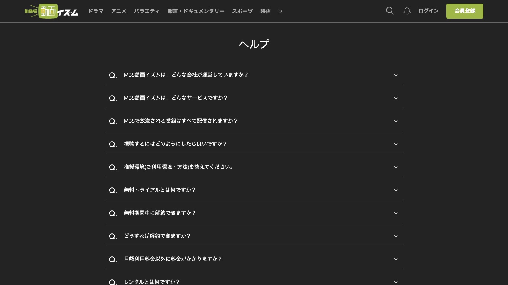This screenshot has height=285, width=508.
Task: Open the search magnifier icon
Action: [390, 11]
